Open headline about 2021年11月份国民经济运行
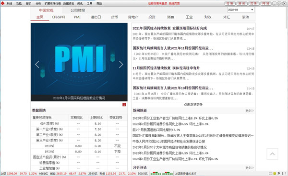Viewport: 288px width, 176px height. [173, 48]
